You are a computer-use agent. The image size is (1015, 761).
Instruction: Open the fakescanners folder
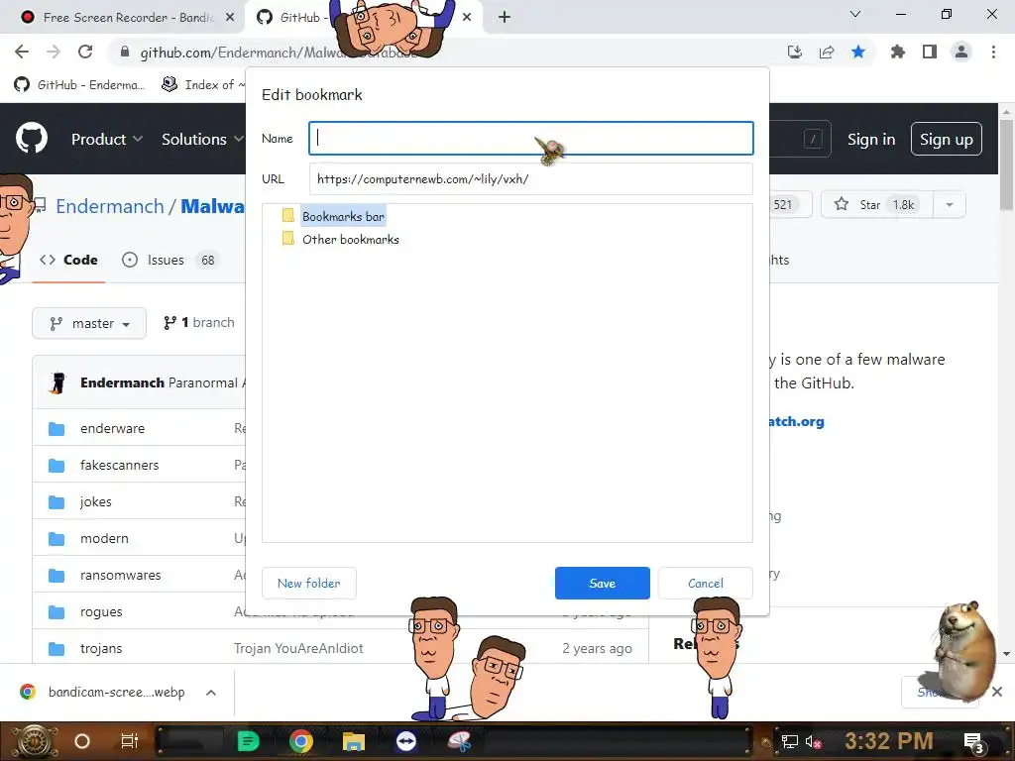click(x=119, y=466)
